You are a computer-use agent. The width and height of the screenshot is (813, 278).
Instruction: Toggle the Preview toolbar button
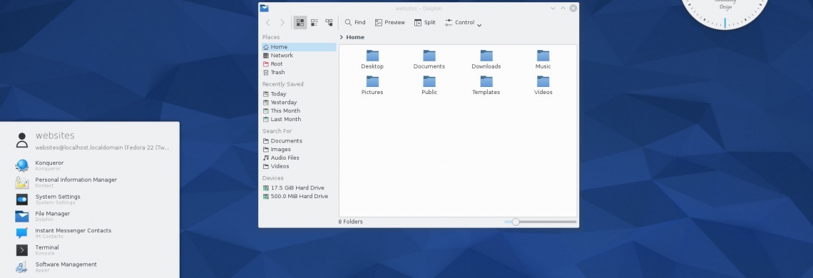(390, 23)
